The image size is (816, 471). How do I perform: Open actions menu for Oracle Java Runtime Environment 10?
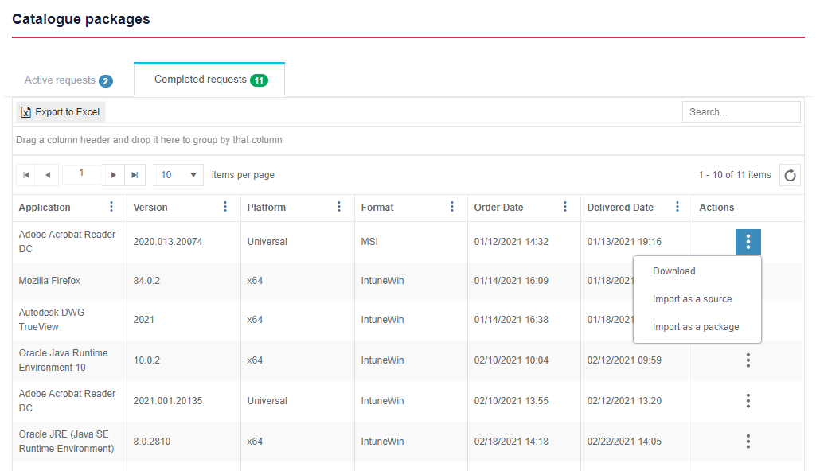point(748,360)
